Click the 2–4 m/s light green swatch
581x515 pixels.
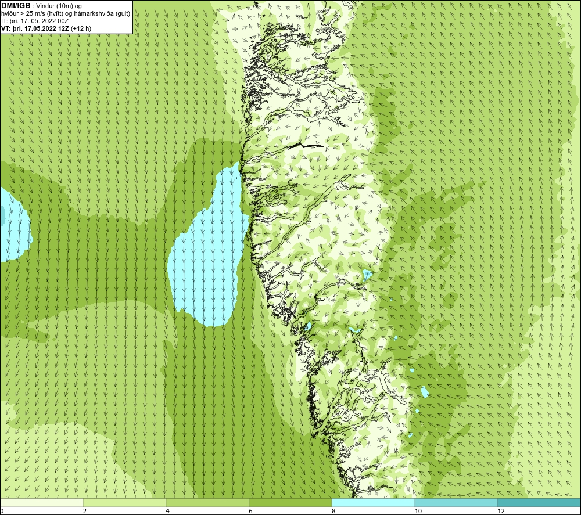click(124, 502)
